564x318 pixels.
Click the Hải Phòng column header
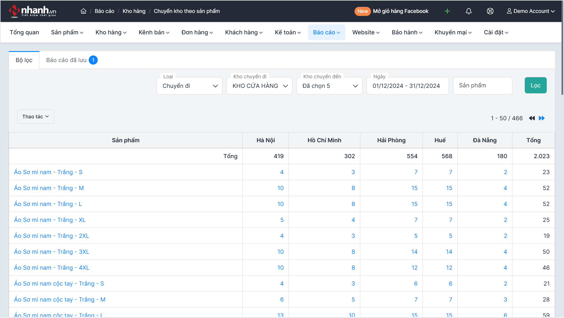(x=391, y=140)
